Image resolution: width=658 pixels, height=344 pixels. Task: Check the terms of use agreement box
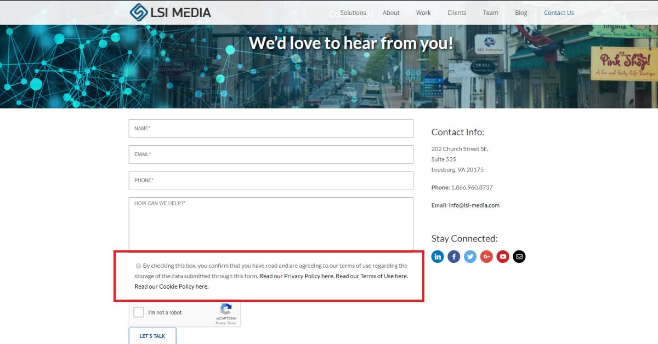pyautogui.click(x=138, y=266)
